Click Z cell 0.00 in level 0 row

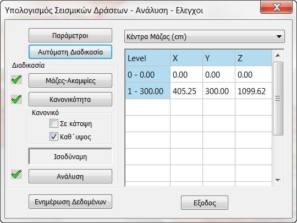pos(254,74)
